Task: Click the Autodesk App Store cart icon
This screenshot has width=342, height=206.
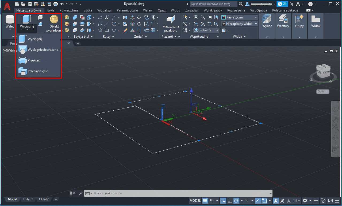Action: 292,4
